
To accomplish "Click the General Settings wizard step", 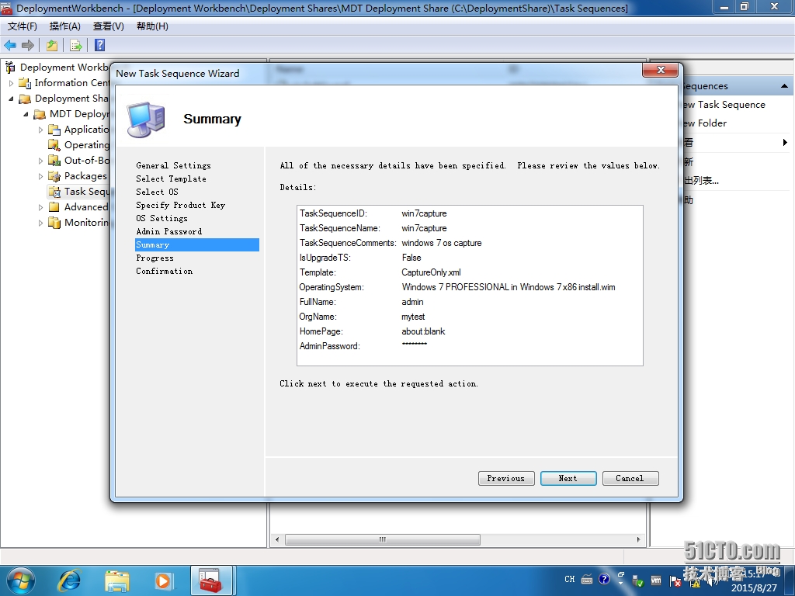I will click(x=173, y=166).
